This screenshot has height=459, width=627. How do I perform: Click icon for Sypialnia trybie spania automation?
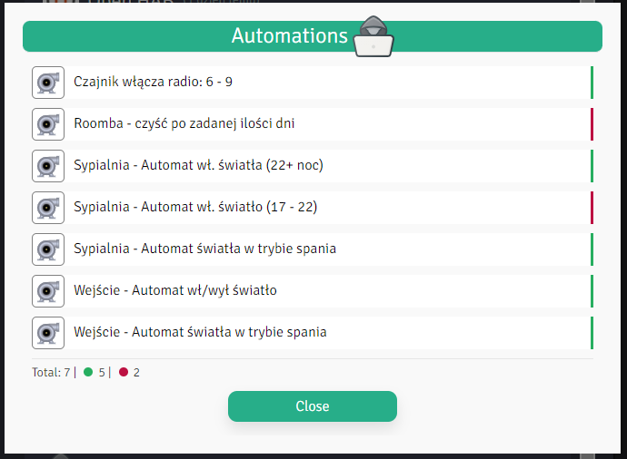pyautogui.click(x=48, y=249)
